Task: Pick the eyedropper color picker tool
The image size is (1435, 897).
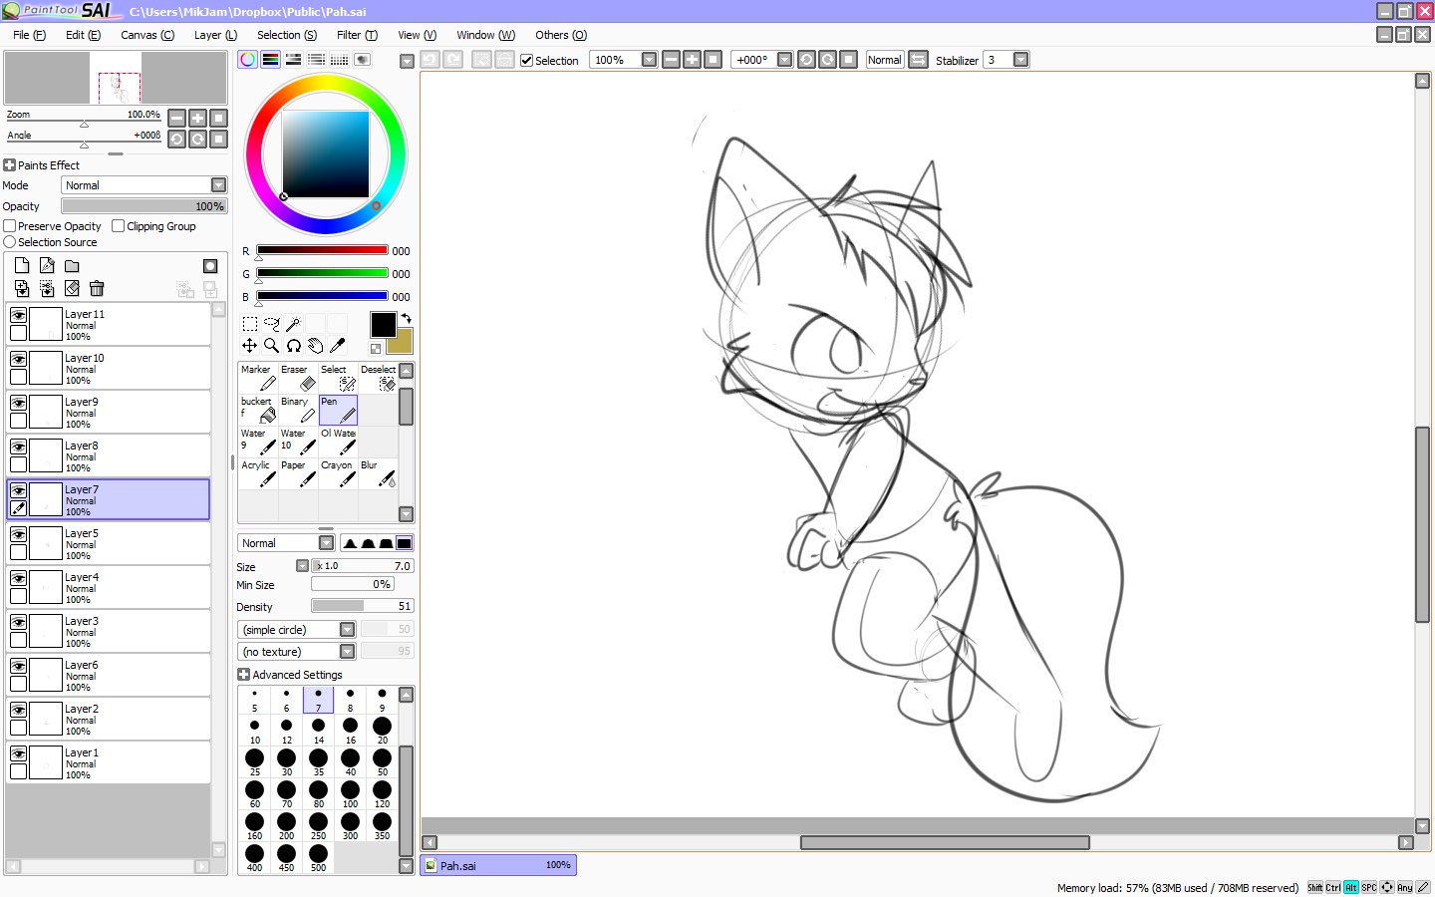Action: [337, 346]
